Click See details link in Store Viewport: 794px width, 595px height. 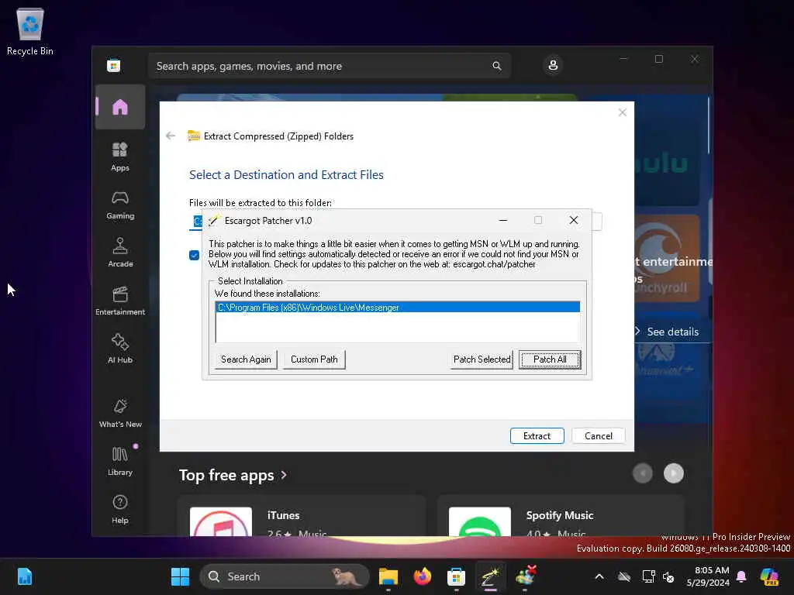672,332
